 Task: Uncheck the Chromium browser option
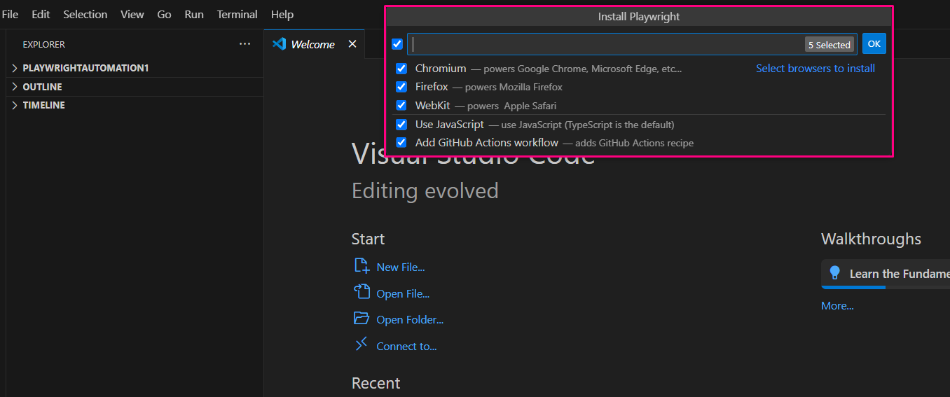pyautogui.click(x=401, y=69)
